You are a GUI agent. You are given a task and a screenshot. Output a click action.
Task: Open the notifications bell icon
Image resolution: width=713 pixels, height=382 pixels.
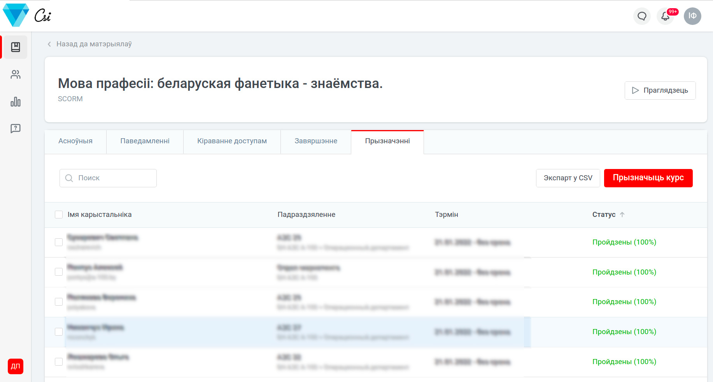pos(666,16)
